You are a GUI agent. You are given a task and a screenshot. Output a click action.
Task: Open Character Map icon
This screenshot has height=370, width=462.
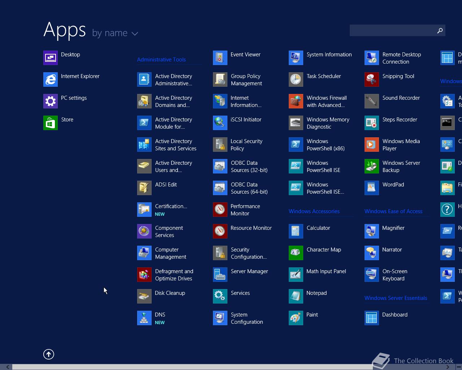296,253
